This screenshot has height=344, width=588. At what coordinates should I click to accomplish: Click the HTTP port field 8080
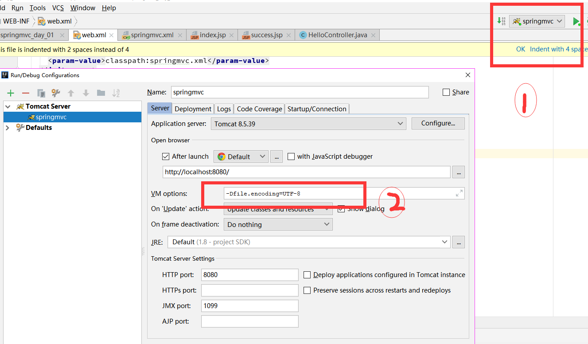point(250,275)
